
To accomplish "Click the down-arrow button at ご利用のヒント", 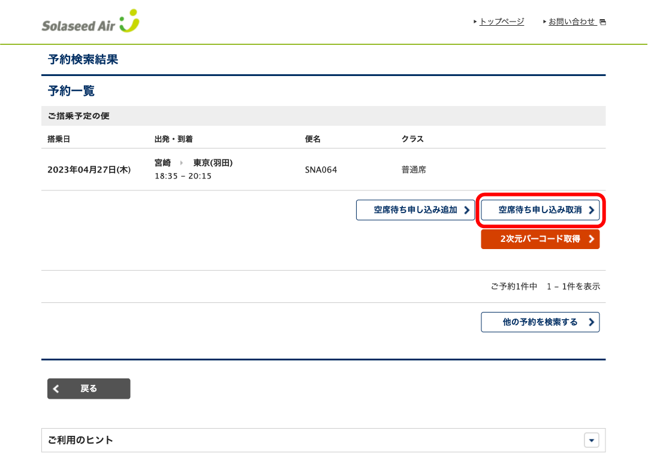I will click(591, 440).
